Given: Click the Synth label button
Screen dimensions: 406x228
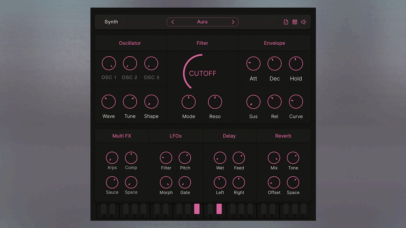Looking at the screenshot, I should pos(111,22).
